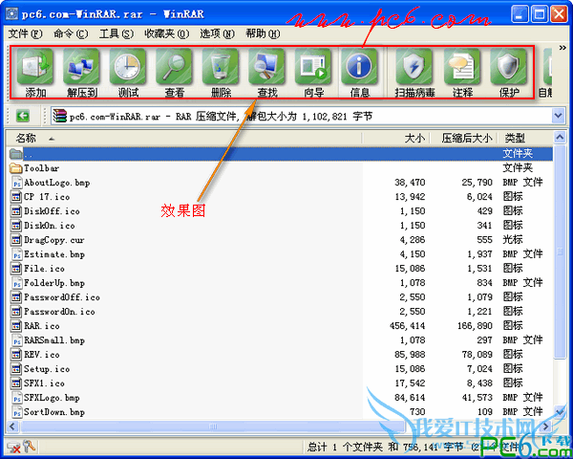Click the WinRAR title bar application icon
573x459 pixels.
pos(12,14)
